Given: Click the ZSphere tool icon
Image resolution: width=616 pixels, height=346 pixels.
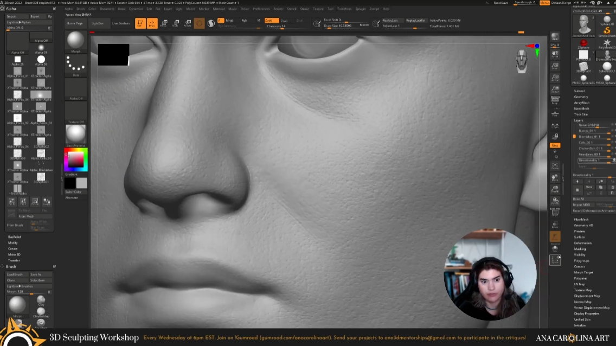Looking at the screenshot, I should [583, 43].
